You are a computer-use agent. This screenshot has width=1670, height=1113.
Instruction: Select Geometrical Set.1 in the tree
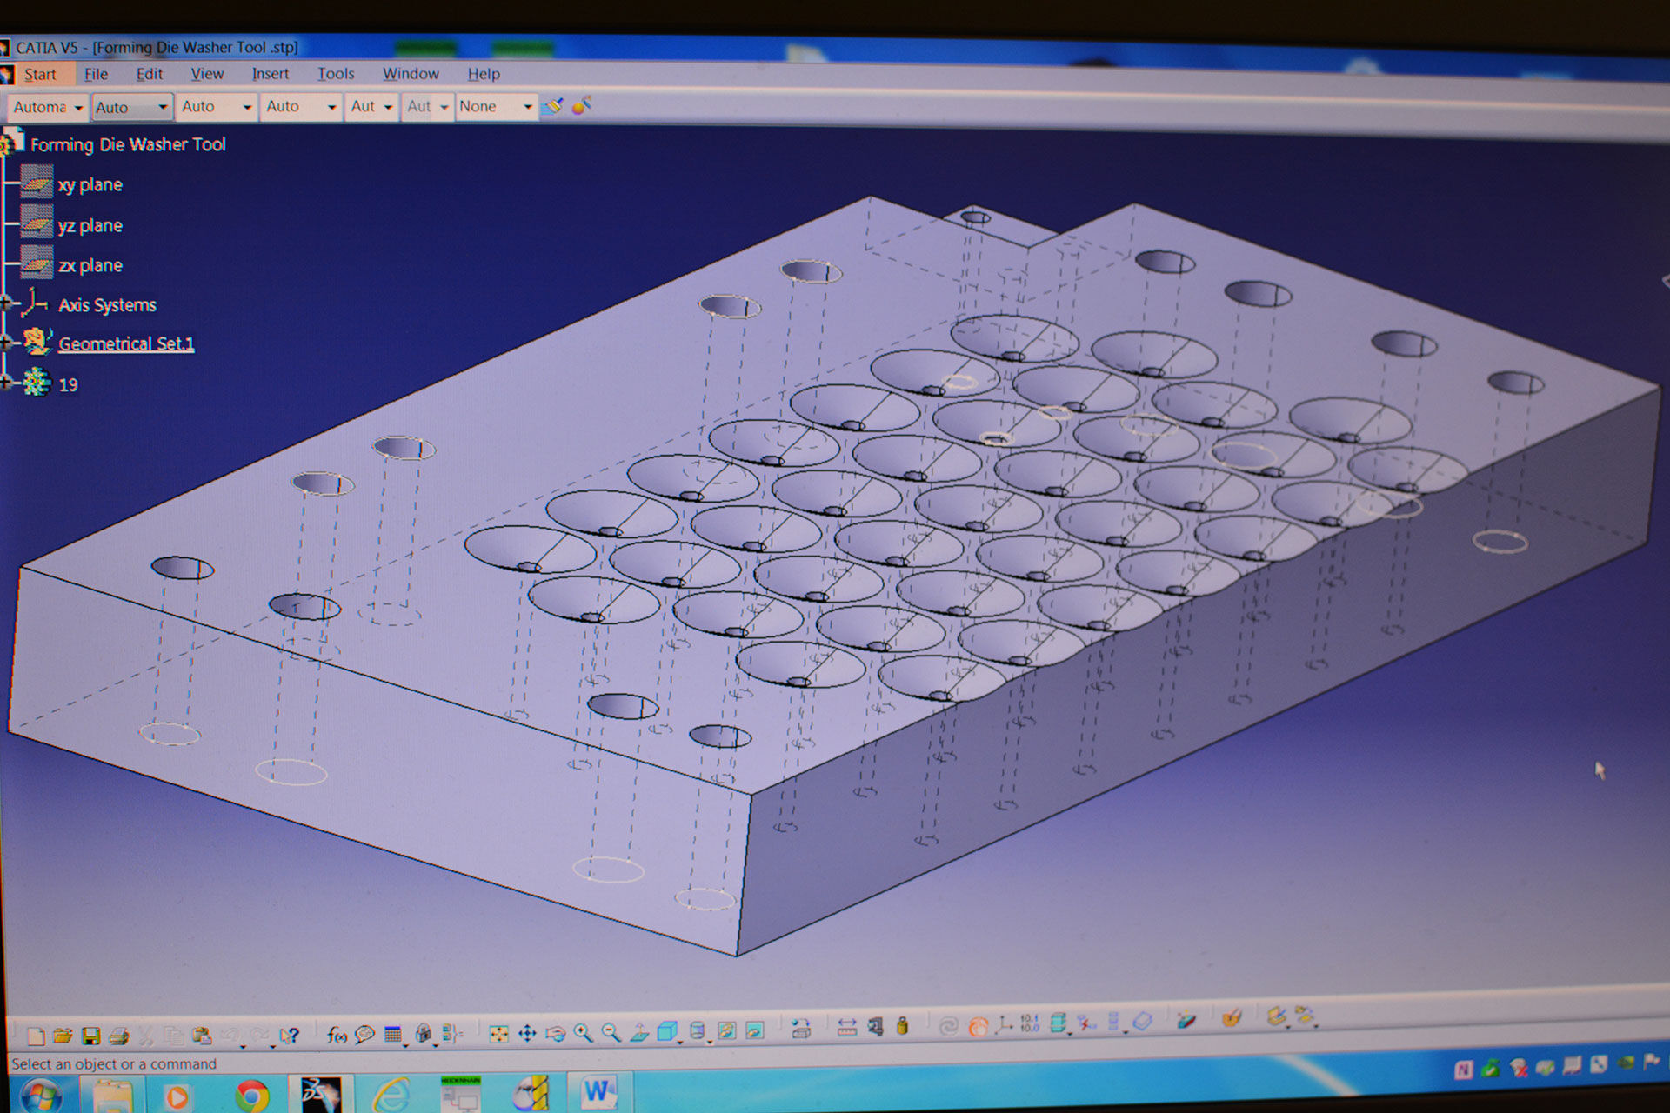click(x=126, y=343)
